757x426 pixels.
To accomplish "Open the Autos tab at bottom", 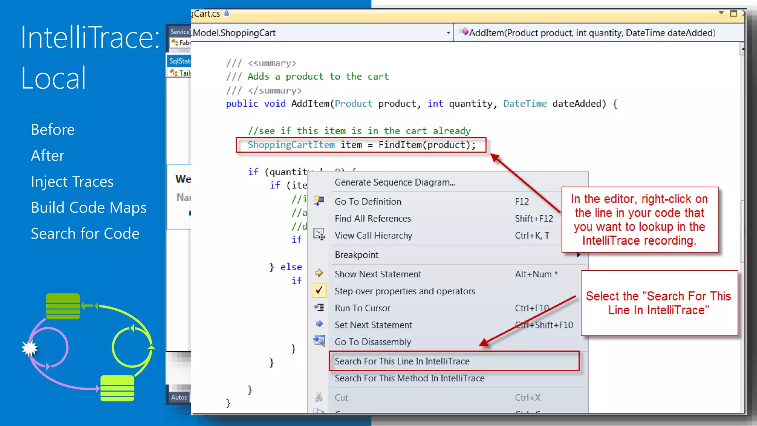I will pyautogui.click(x=179, y=397).
